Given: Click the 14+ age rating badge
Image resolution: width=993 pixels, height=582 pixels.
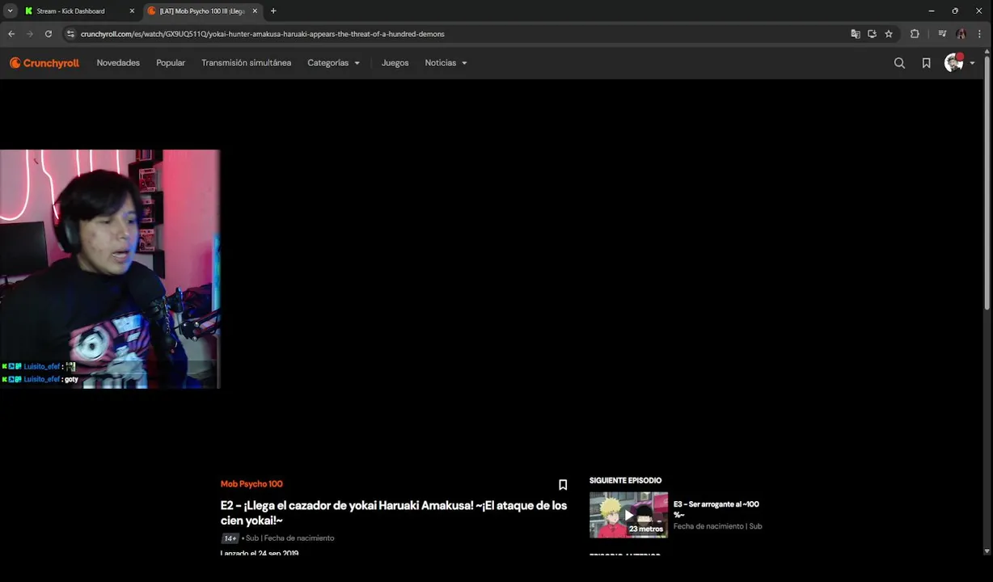Looking at the screenshot, I should tap(230, 538).
